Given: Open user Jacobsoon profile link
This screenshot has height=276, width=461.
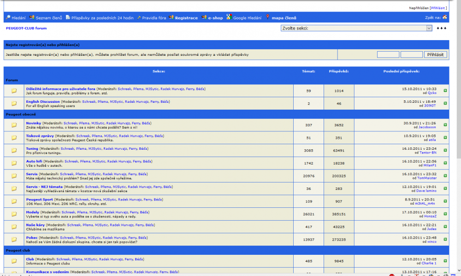Looking at the screenshot, I should pyautogui.click(x=427, y=127).
